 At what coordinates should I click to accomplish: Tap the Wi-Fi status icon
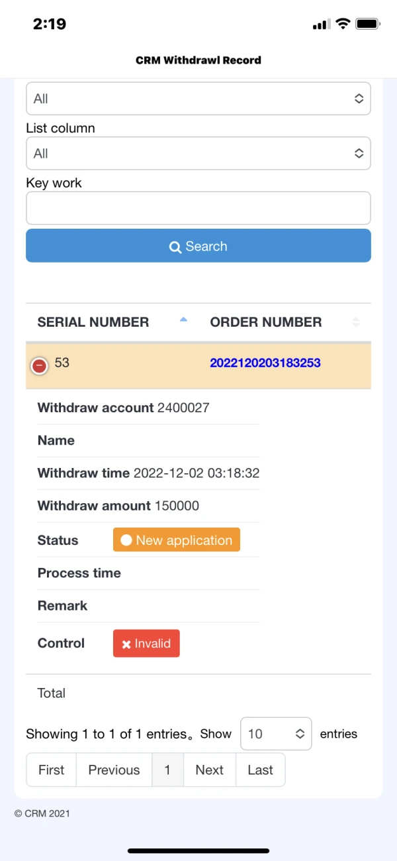click(x=343, y=24)
